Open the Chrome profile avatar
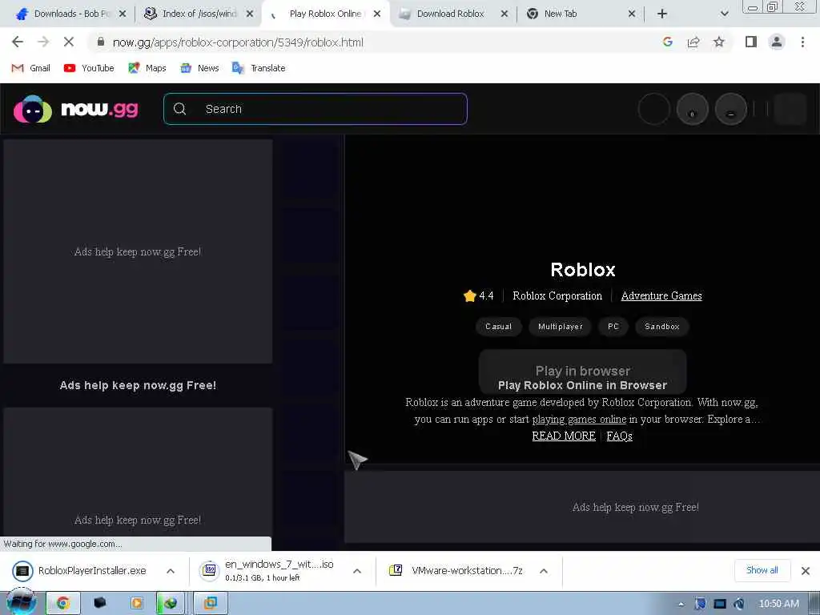The image size is (820, 615). point(777,42)
